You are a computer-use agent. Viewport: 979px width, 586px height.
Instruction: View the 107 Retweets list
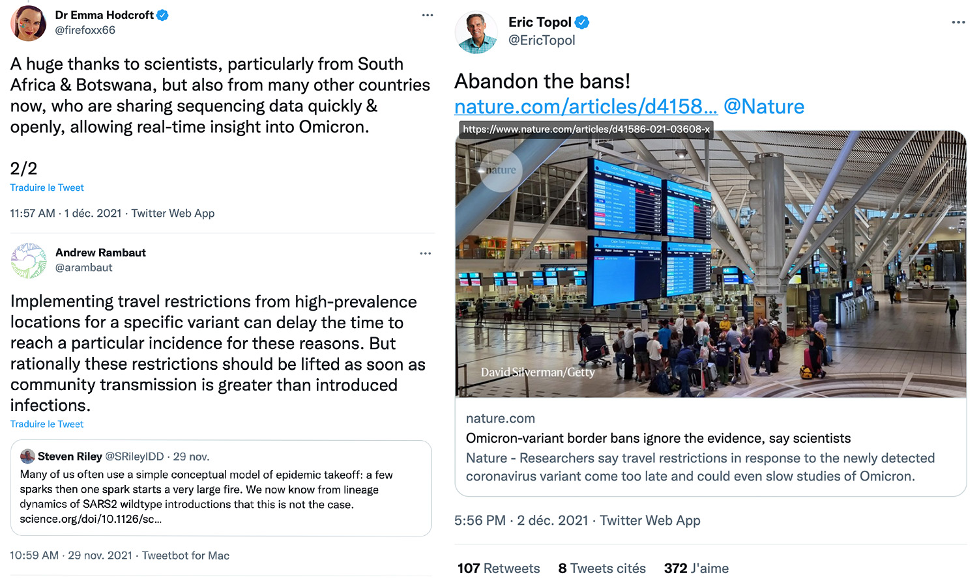point(499,568)
